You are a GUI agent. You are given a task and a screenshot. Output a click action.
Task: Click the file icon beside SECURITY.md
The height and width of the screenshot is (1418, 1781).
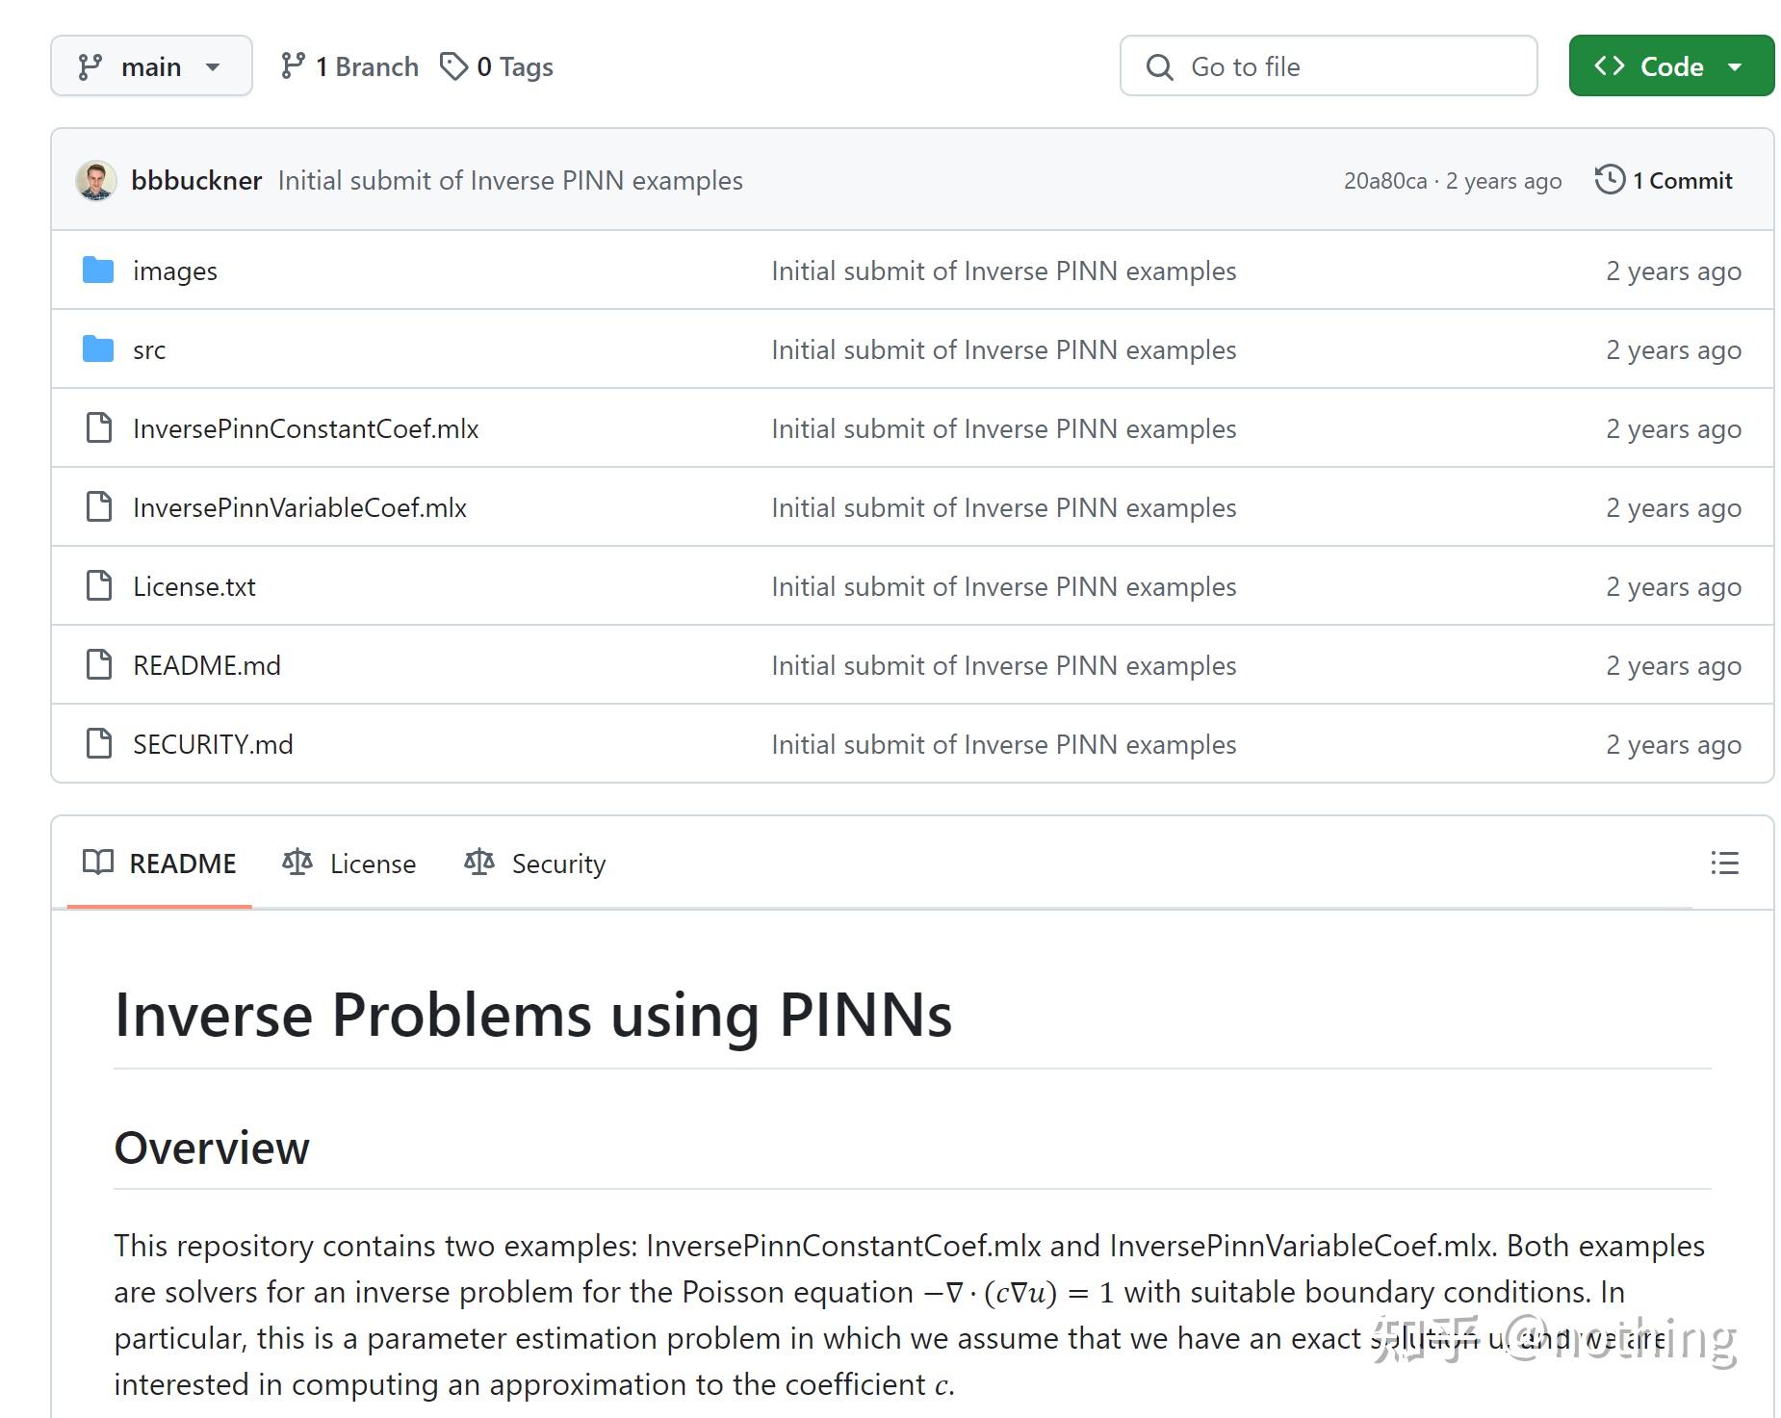pyautogui.click(x=100, y=743)
